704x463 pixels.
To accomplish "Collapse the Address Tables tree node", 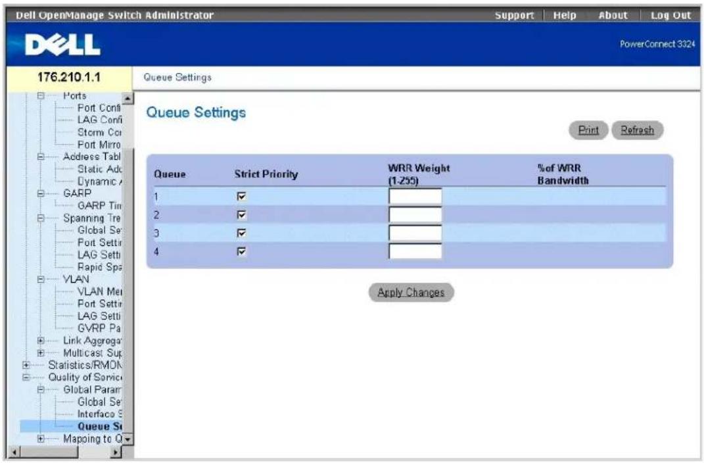I will coord(41,157).
